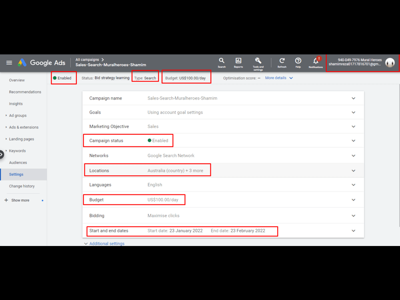
Task: Open Ads & extensions navigation item
Action: point(24,127)
